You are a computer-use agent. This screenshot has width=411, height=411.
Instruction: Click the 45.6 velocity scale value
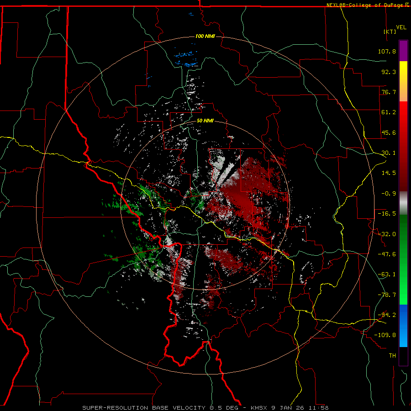tap(389, 132)
